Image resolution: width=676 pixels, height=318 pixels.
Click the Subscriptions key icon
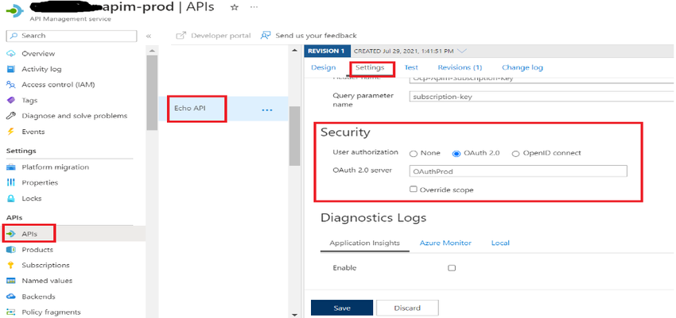click(11, 265)
